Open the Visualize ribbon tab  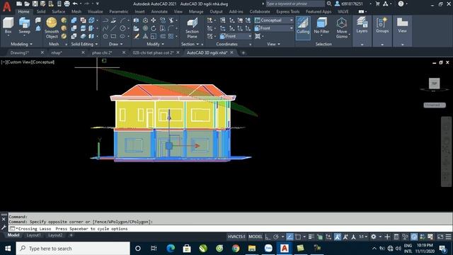[95, 11]
